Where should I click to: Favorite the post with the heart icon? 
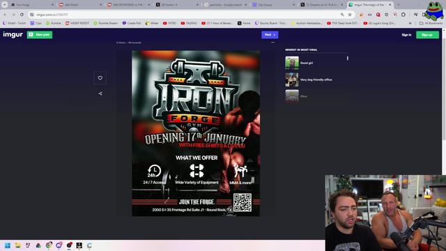pyautogui.click(x=100, y=78)
